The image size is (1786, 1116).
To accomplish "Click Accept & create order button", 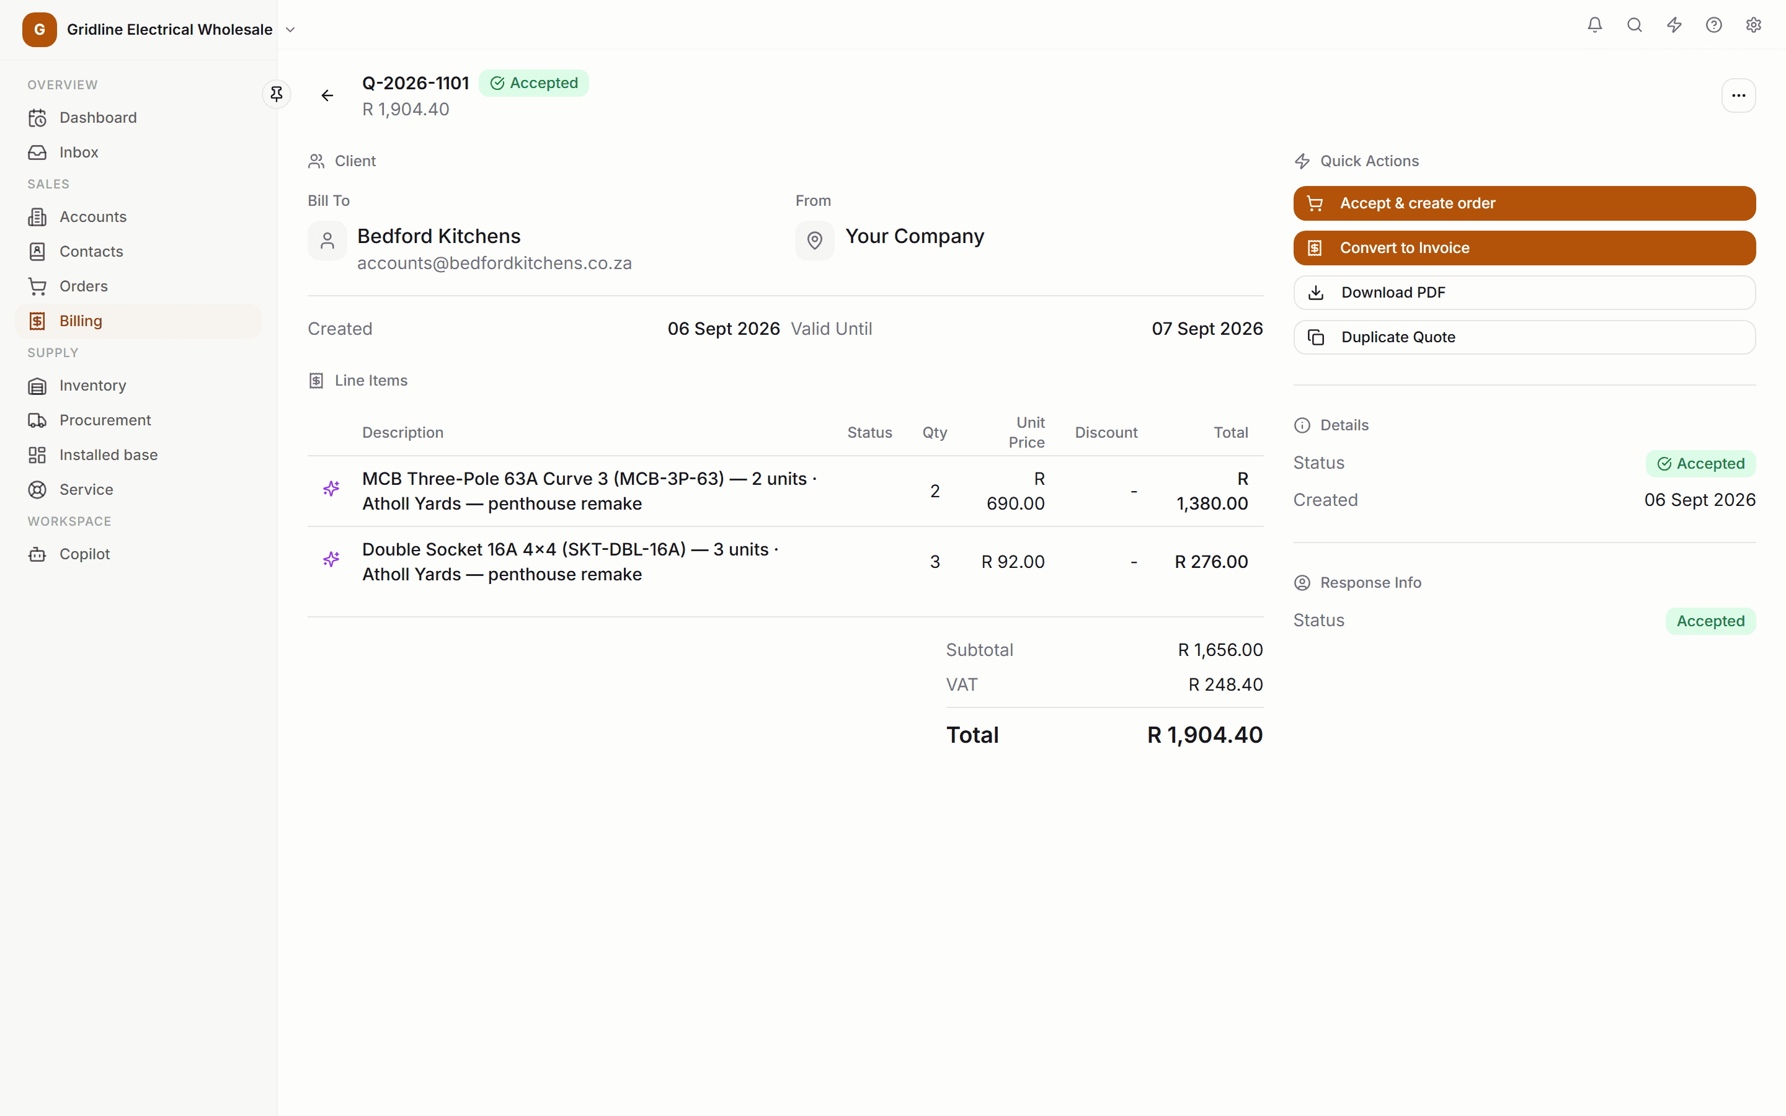I will [1524, 203].
